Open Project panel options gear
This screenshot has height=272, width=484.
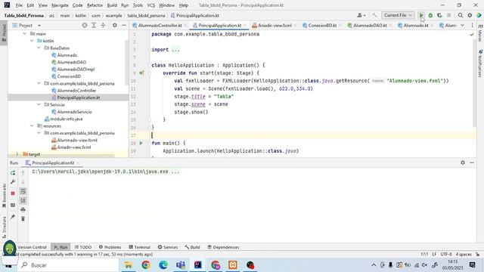pyautogui.click(x=114, y=25)
